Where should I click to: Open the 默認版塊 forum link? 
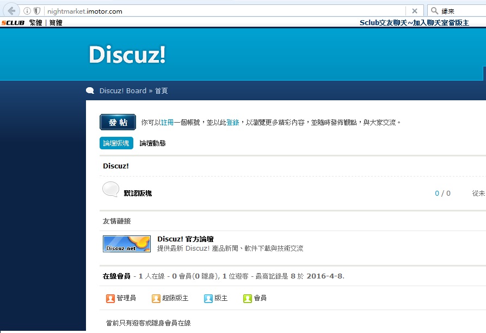click(138, 193)
